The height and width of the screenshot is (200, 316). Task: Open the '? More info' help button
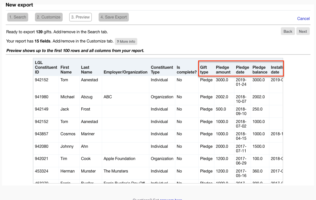[x=126, y=41]
